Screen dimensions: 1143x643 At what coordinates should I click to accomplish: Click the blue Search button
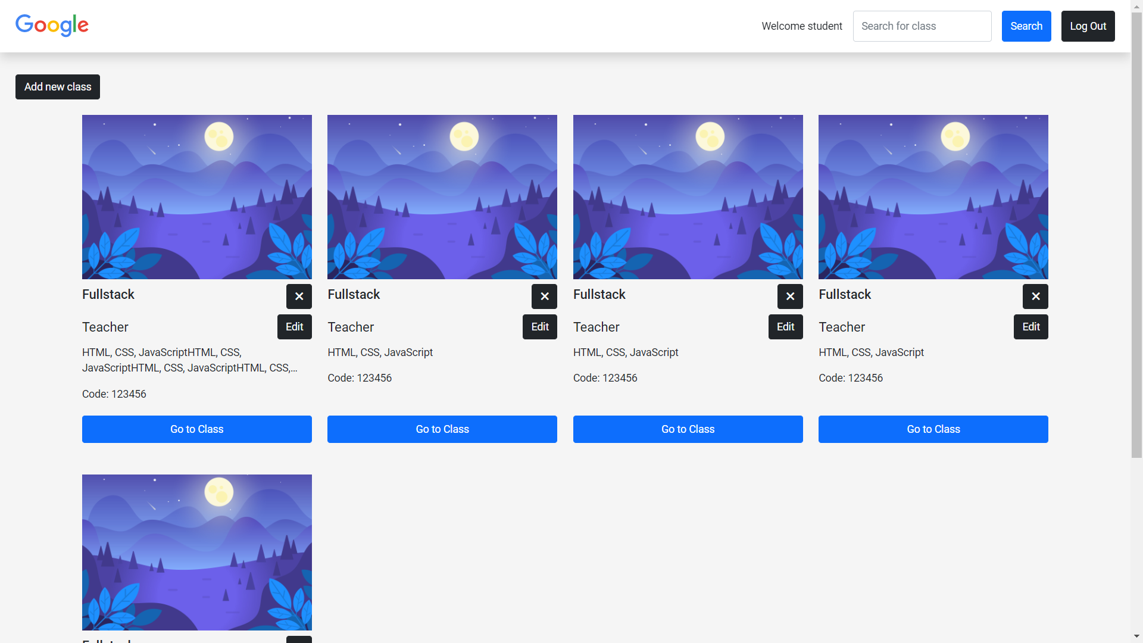pyautogui.click(x=1026, y=26)
